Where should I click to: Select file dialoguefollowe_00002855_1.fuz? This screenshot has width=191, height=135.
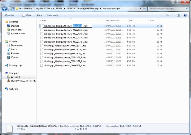coord(66,30)
